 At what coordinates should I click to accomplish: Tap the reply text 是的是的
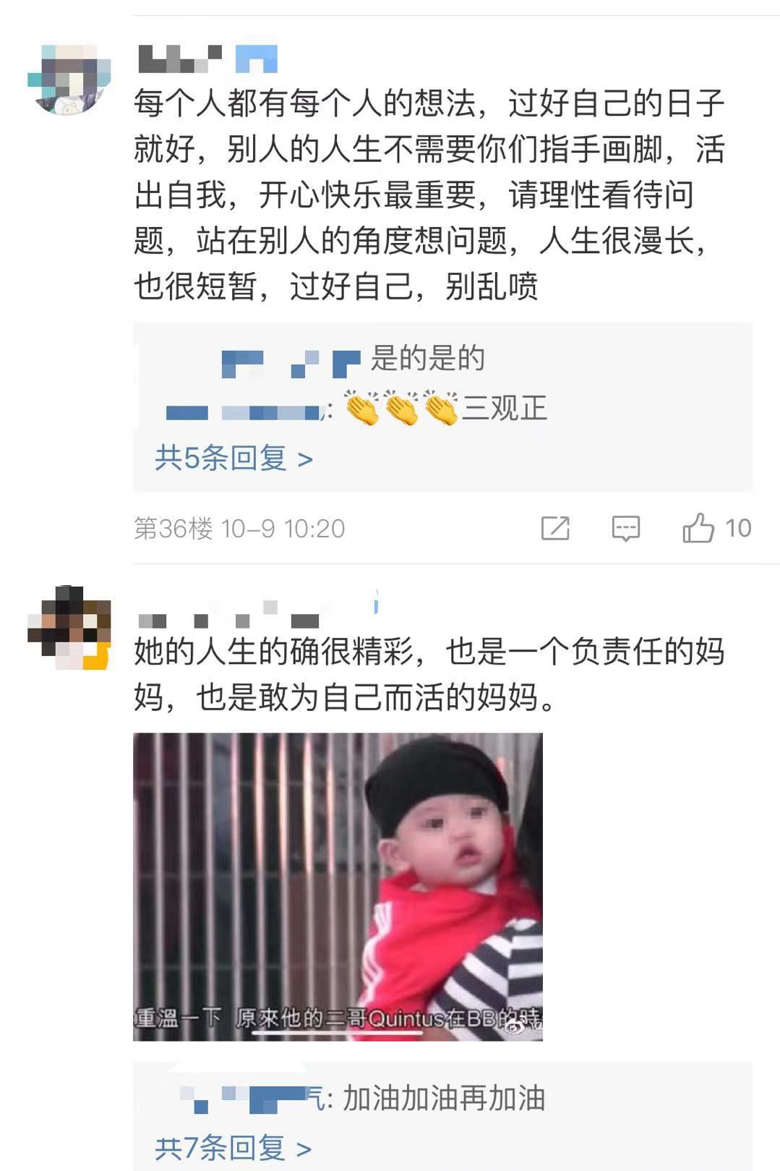427,359
